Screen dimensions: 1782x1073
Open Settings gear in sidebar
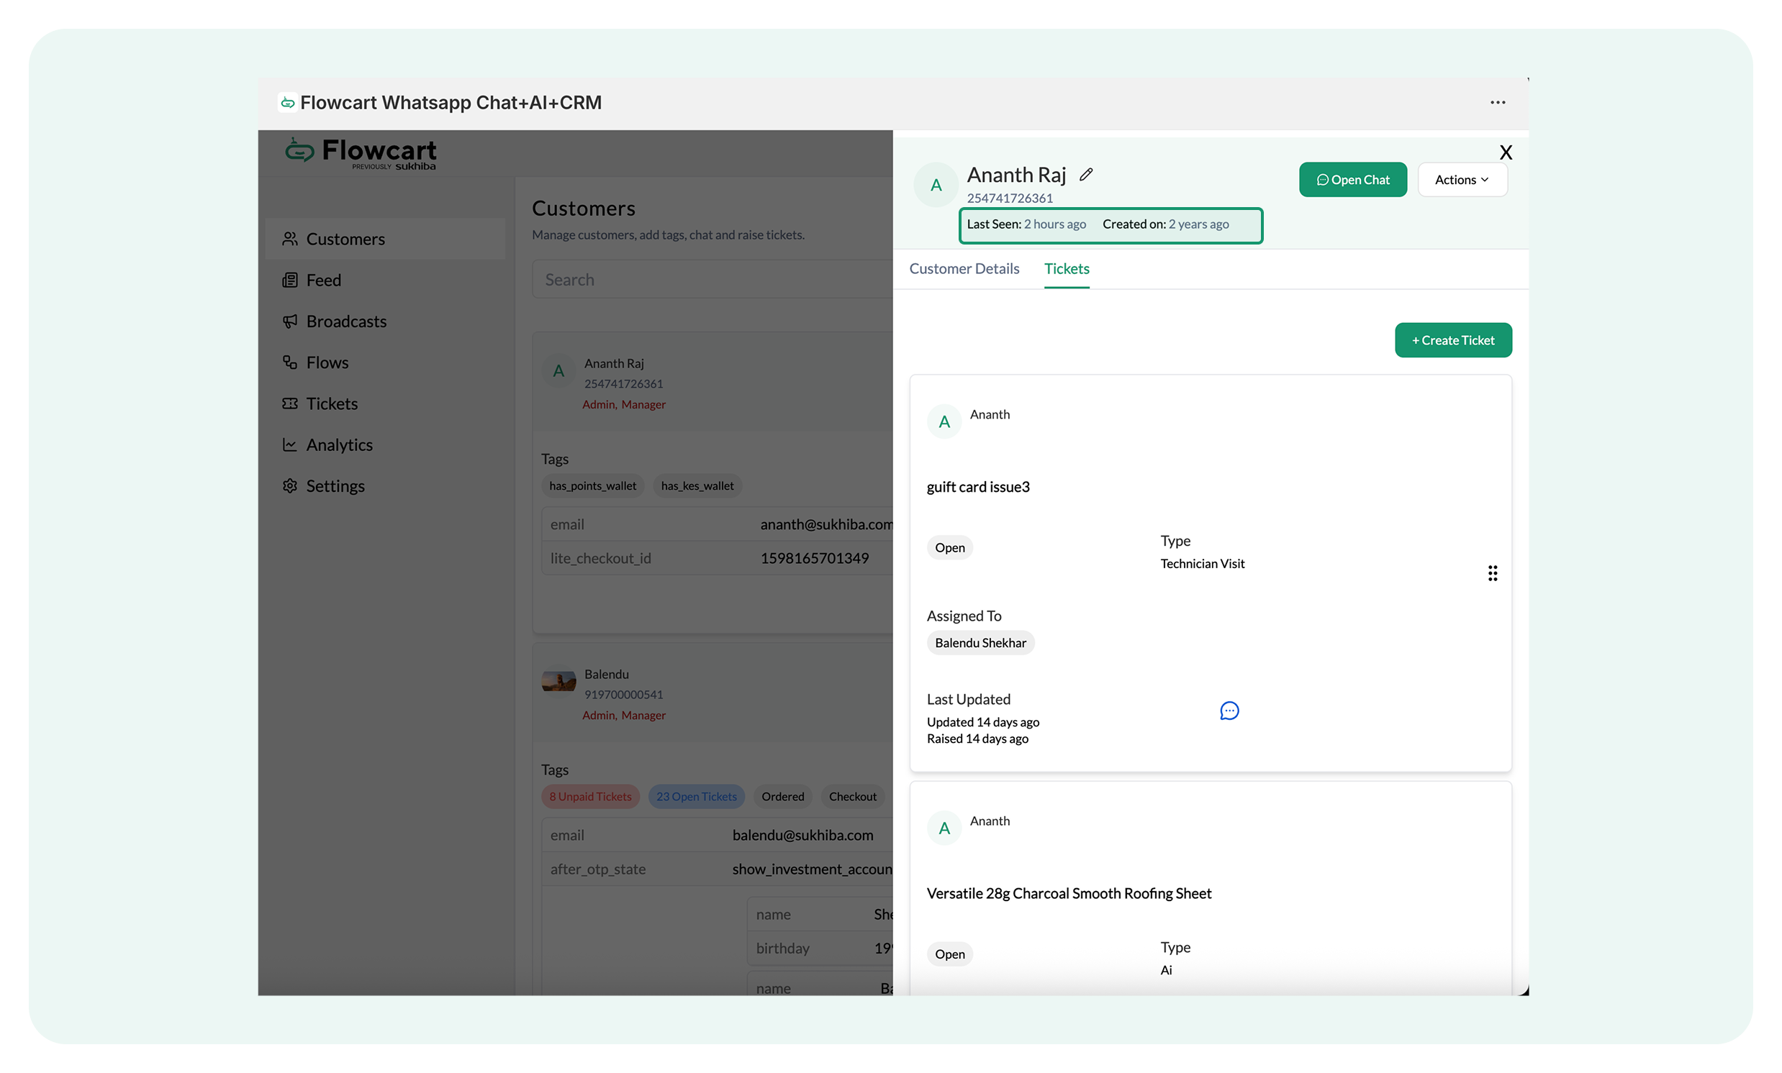pyautogui.click(x=290, y=486)
